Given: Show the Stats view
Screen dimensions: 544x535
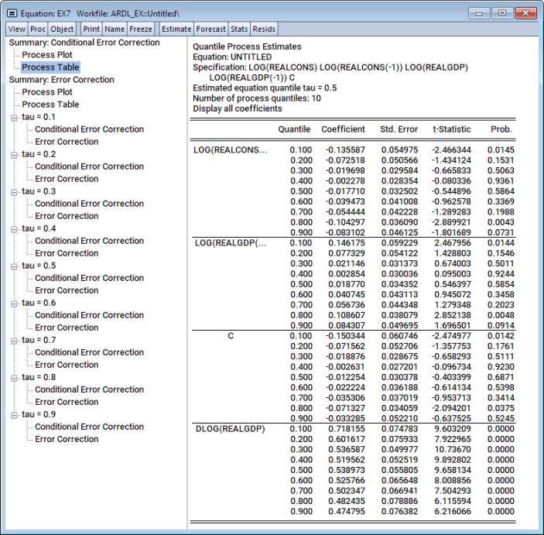Looking at the screenshot, I should [239, 29].
